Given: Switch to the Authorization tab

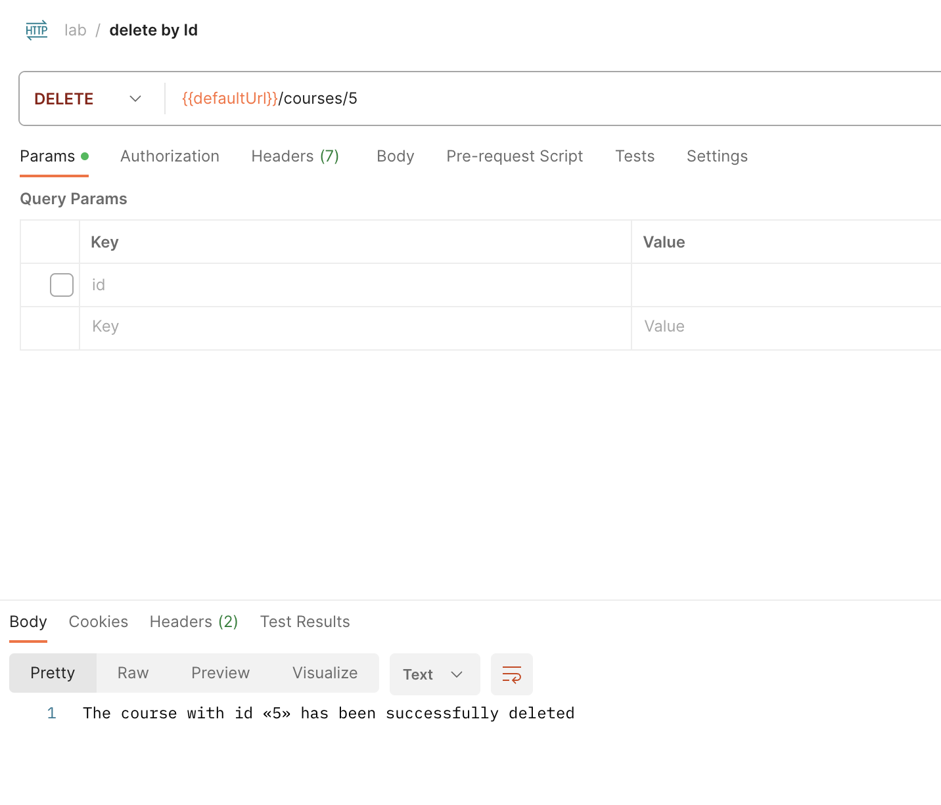Looking at the screenshot, I should (170, 156).
